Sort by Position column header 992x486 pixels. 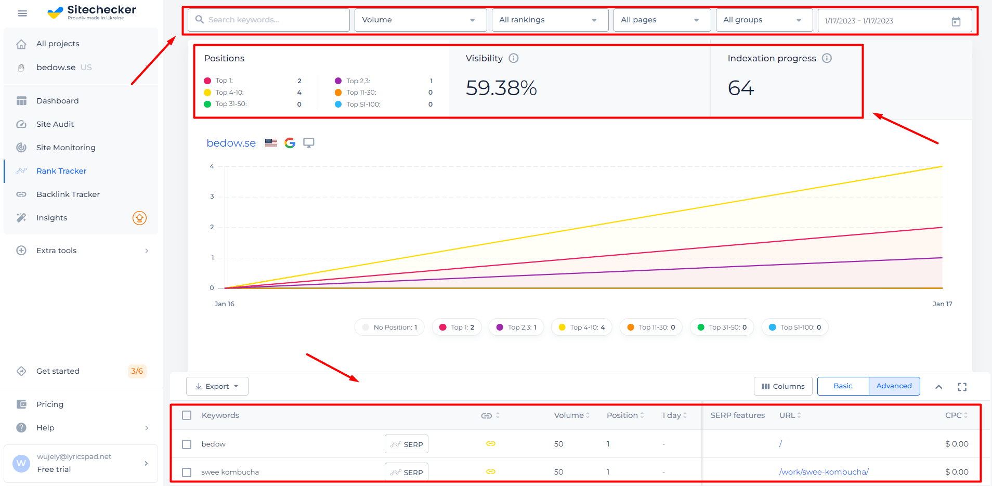tap(625, 415)
